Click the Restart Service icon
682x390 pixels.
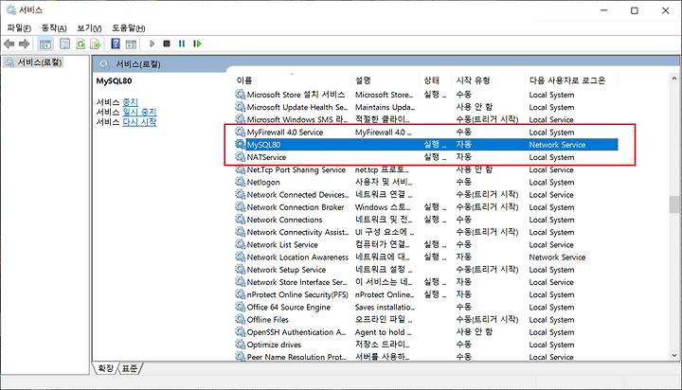pyautogui.click(x=197, y=44)
